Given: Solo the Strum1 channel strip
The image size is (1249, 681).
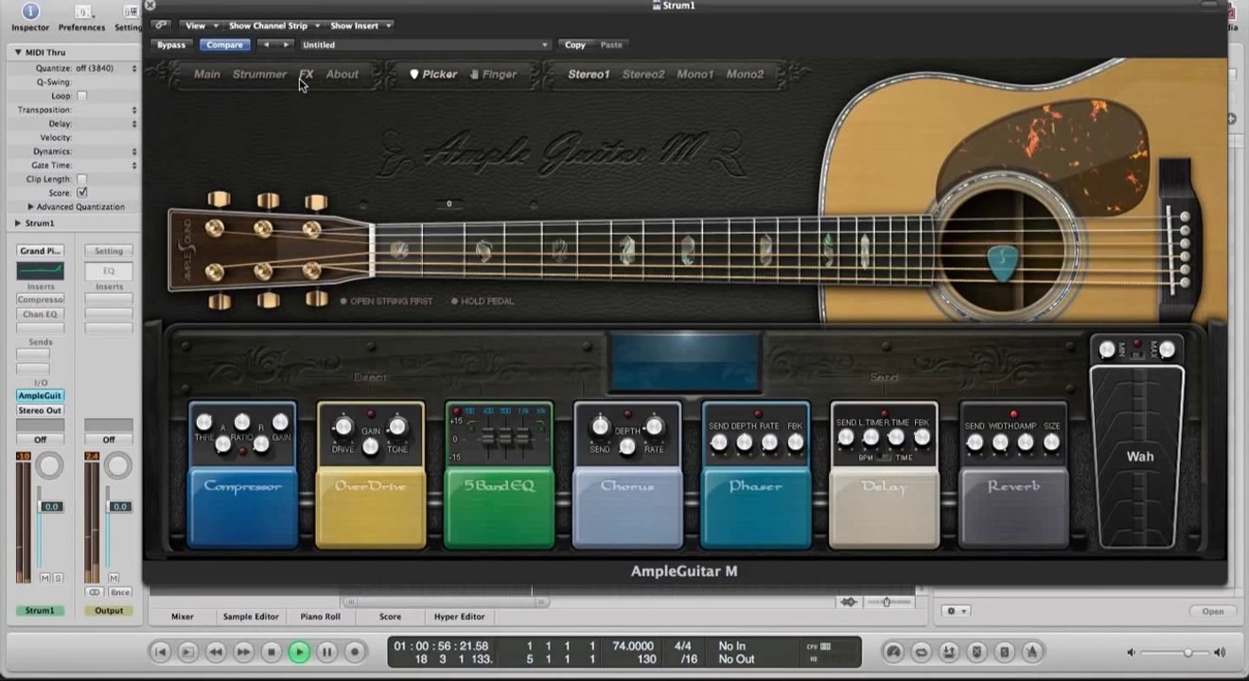Looking at the screenshot, I should click(58, 578).
